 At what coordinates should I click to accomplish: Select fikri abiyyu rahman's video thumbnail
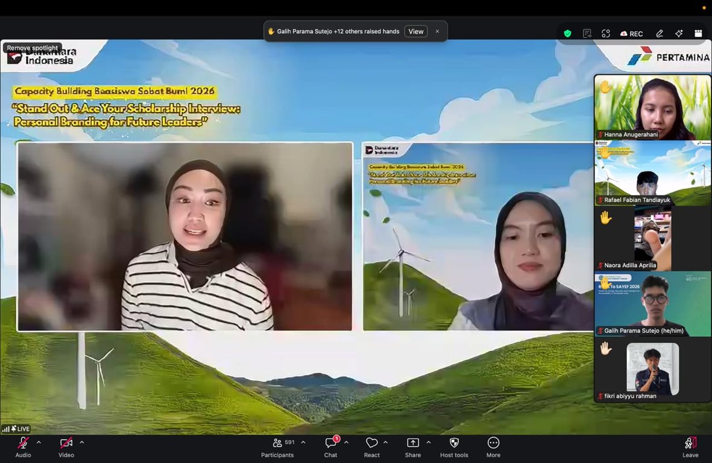tap(652, 370)
